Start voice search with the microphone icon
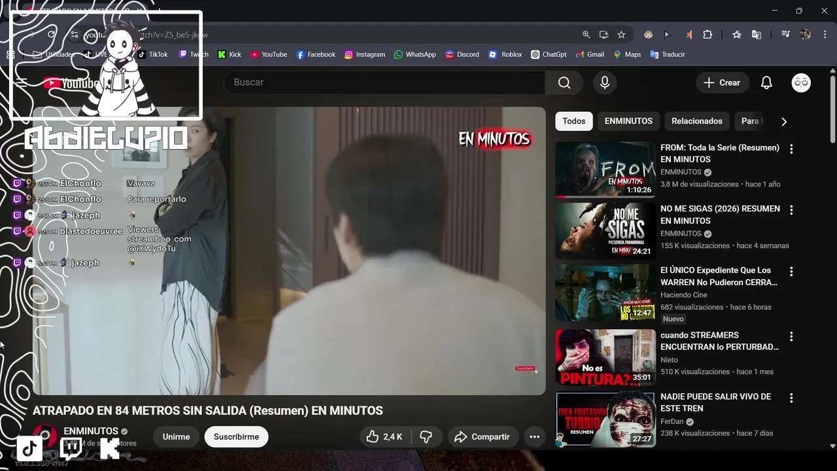 point(605,82)
